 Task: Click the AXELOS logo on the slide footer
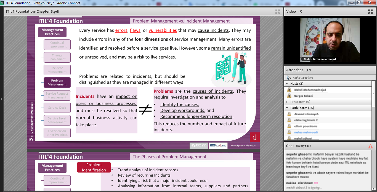(199, 145)
